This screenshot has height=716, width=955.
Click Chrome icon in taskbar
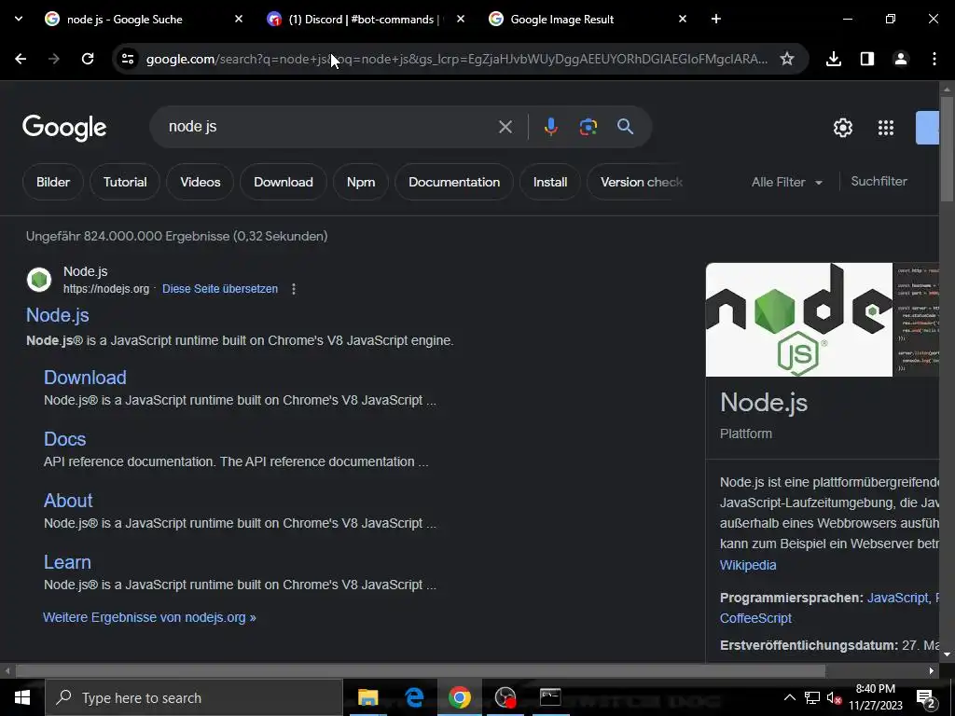(x=459, y=697)
